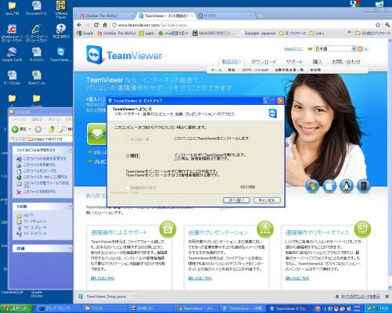The image size is (392, 313).
Task: Click the Apple platform icon on webpage
Action: tap(329, 186)
